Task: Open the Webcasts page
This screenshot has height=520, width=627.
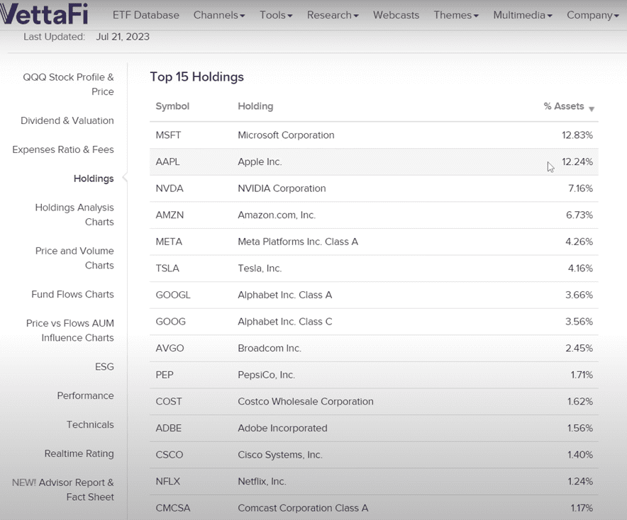Action: (396, 15)
